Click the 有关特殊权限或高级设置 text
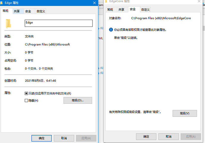 point(135,112)
